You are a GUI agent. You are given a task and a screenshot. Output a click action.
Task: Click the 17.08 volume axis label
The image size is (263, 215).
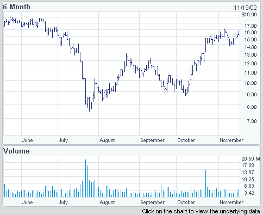tap(248, 165)
